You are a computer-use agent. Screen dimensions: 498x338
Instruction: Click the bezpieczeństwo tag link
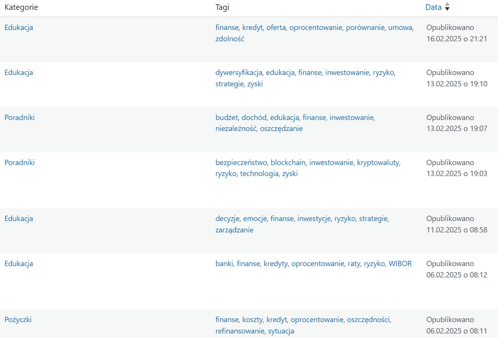point(241,163)
